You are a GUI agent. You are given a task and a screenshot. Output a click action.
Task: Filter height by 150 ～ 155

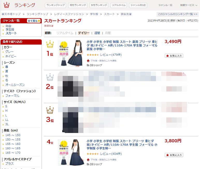13,139
